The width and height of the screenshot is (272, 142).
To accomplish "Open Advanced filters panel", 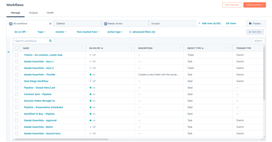I will coord(142,32).
